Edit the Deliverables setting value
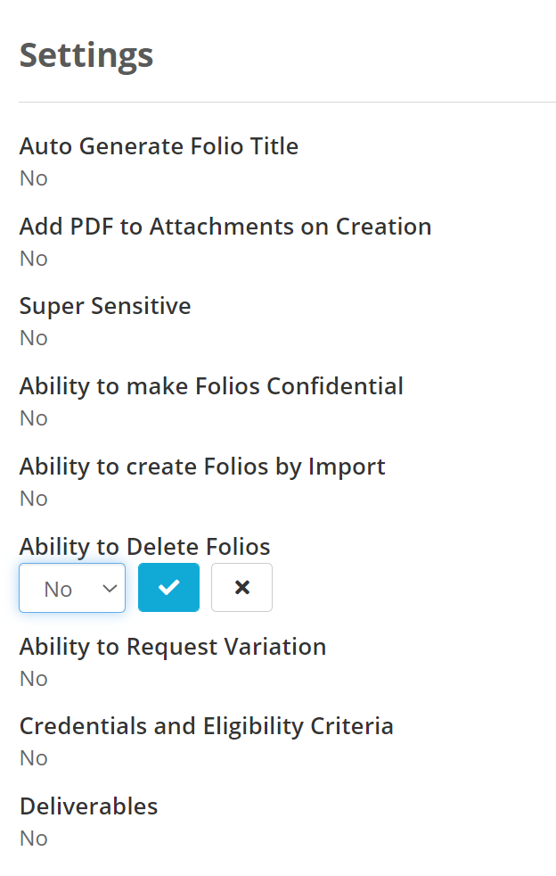This screenshot has height=876, width=556. [34, 839]
